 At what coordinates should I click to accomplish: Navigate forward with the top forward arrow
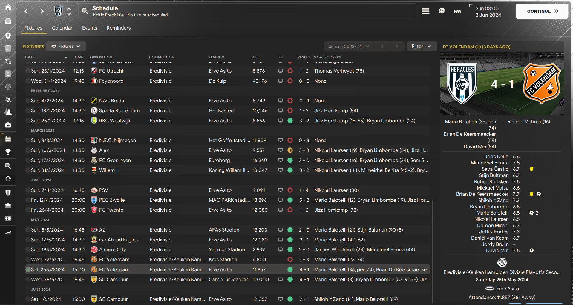coord(42,11)
